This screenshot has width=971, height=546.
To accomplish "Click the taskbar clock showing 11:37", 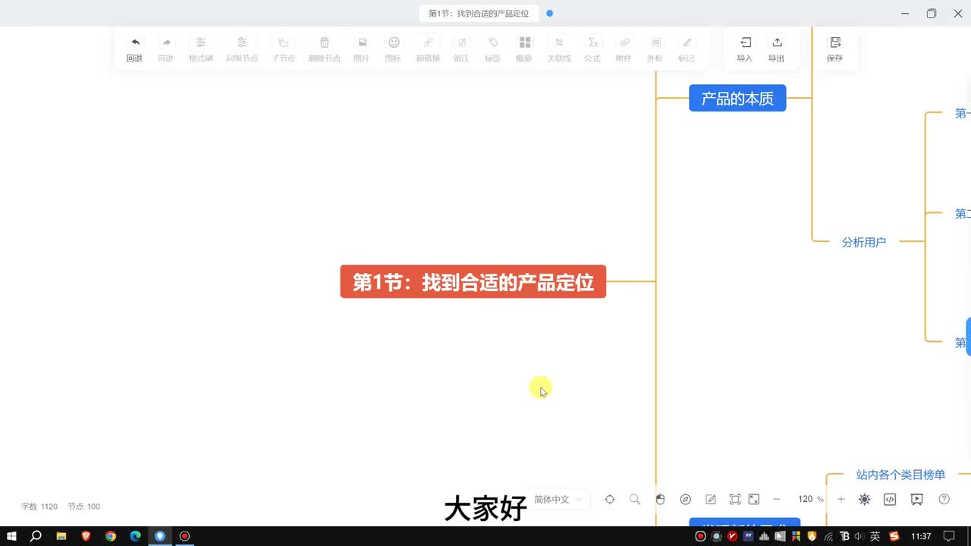I will [921, 536].
